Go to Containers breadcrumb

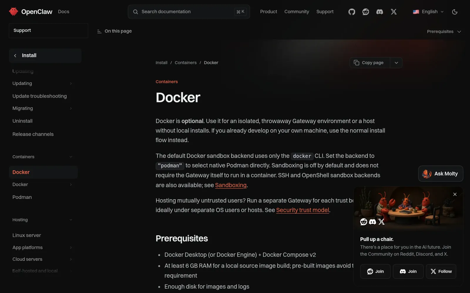click(186, 63)
